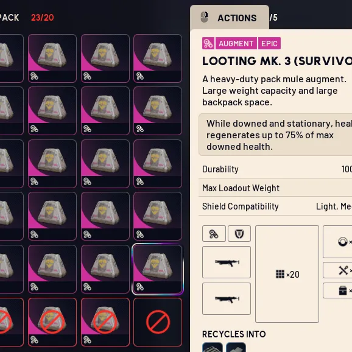
Task: Select the highlighted Looting Mk. 3 augment item
Action: click(158, 269)
